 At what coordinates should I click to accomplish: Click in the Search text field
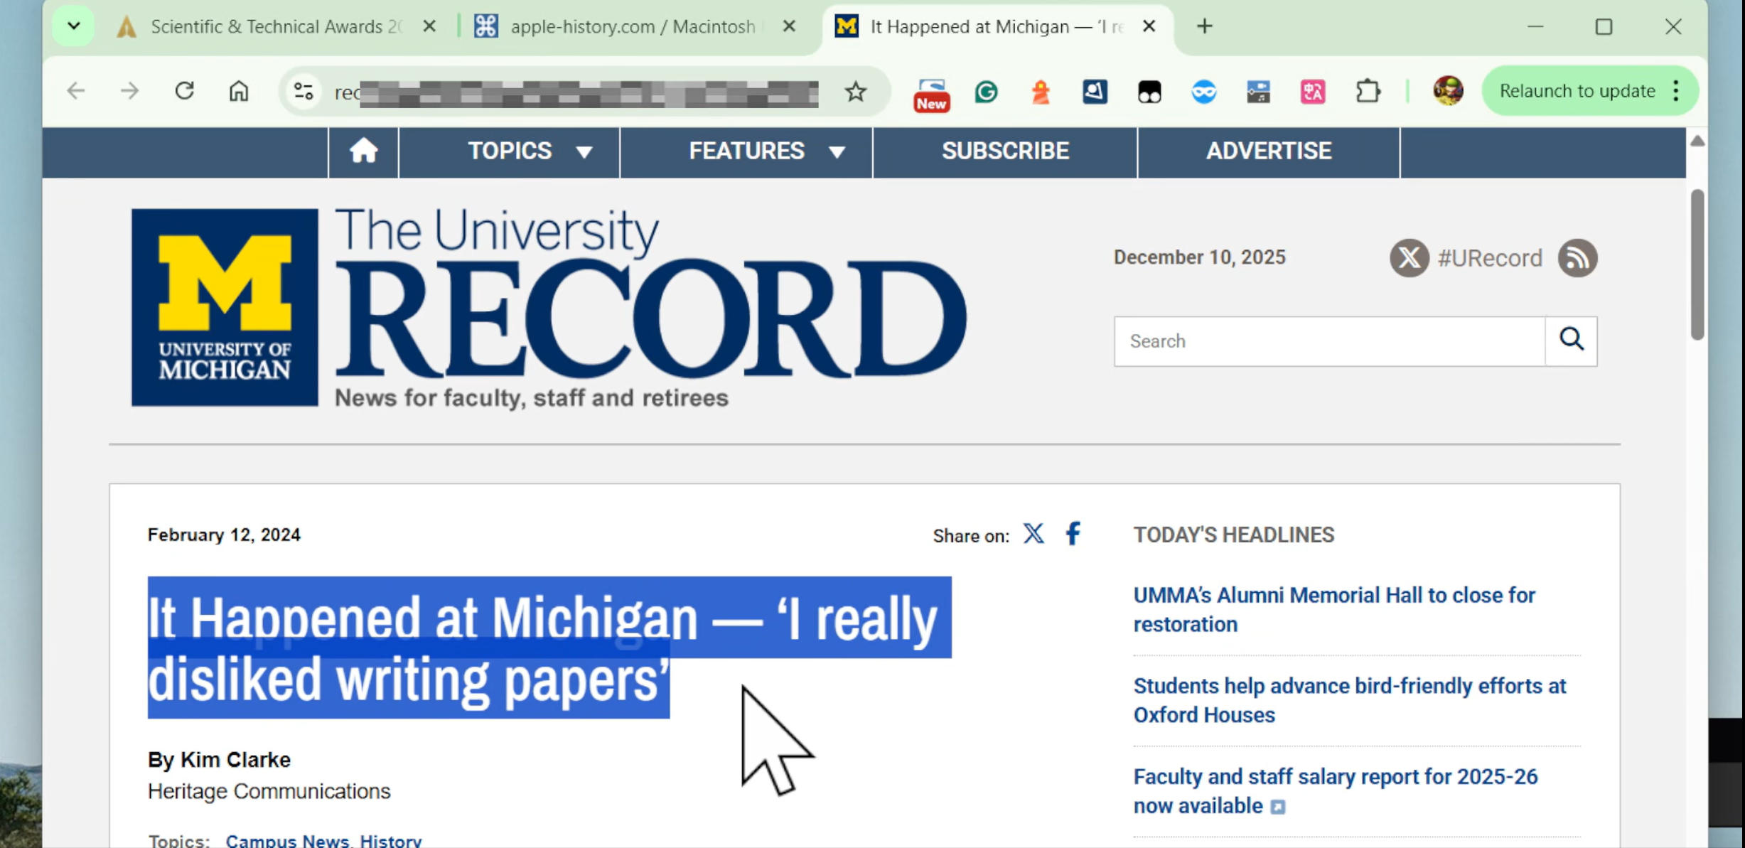coord(1328,341)
